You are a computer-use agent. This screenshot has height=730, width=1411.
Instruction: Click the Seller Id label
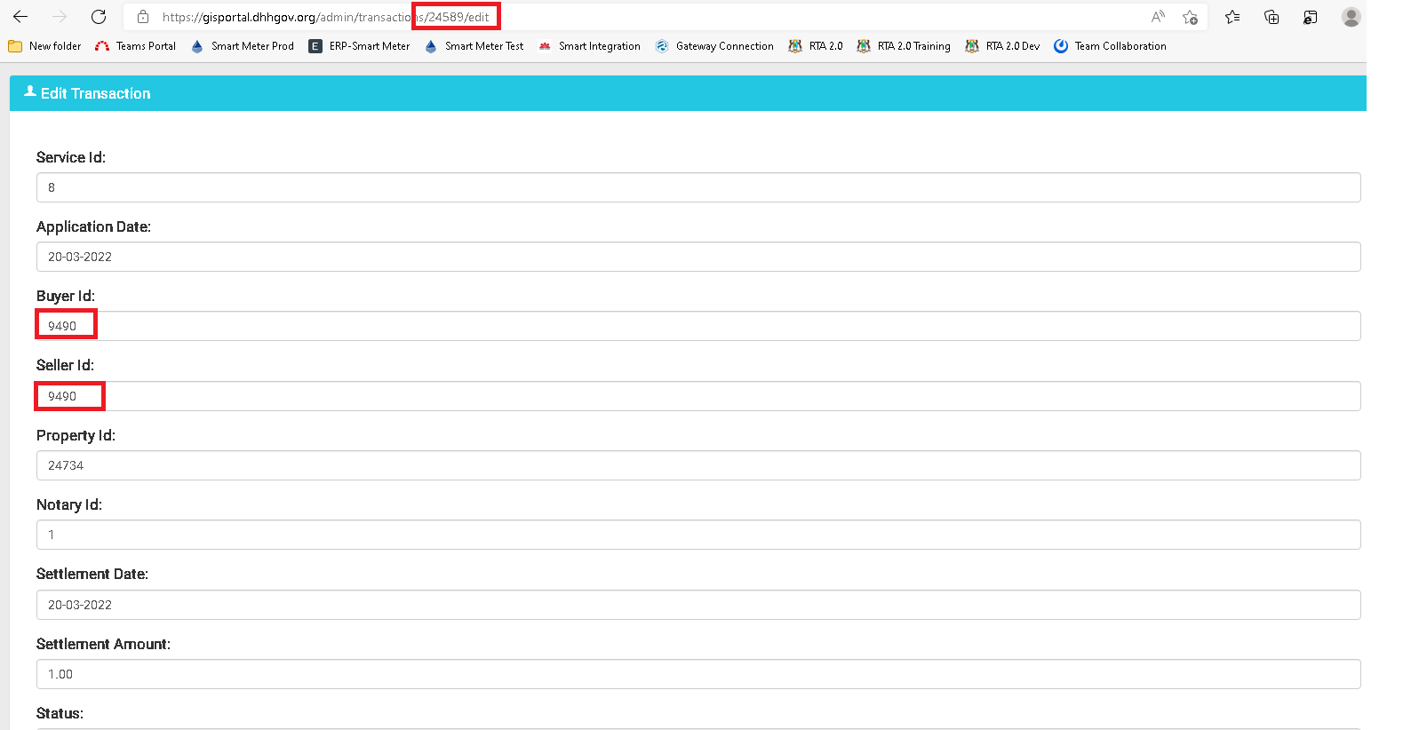(x=65, y=365)
